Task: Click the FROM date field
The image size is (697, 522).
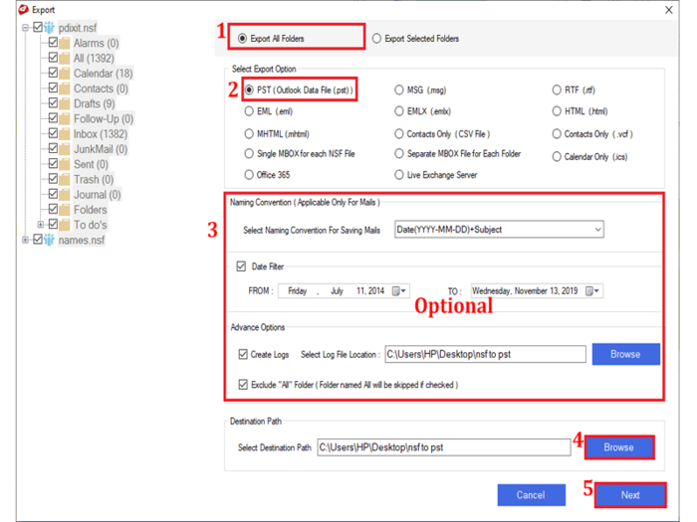Action: [x=344, y=290]
